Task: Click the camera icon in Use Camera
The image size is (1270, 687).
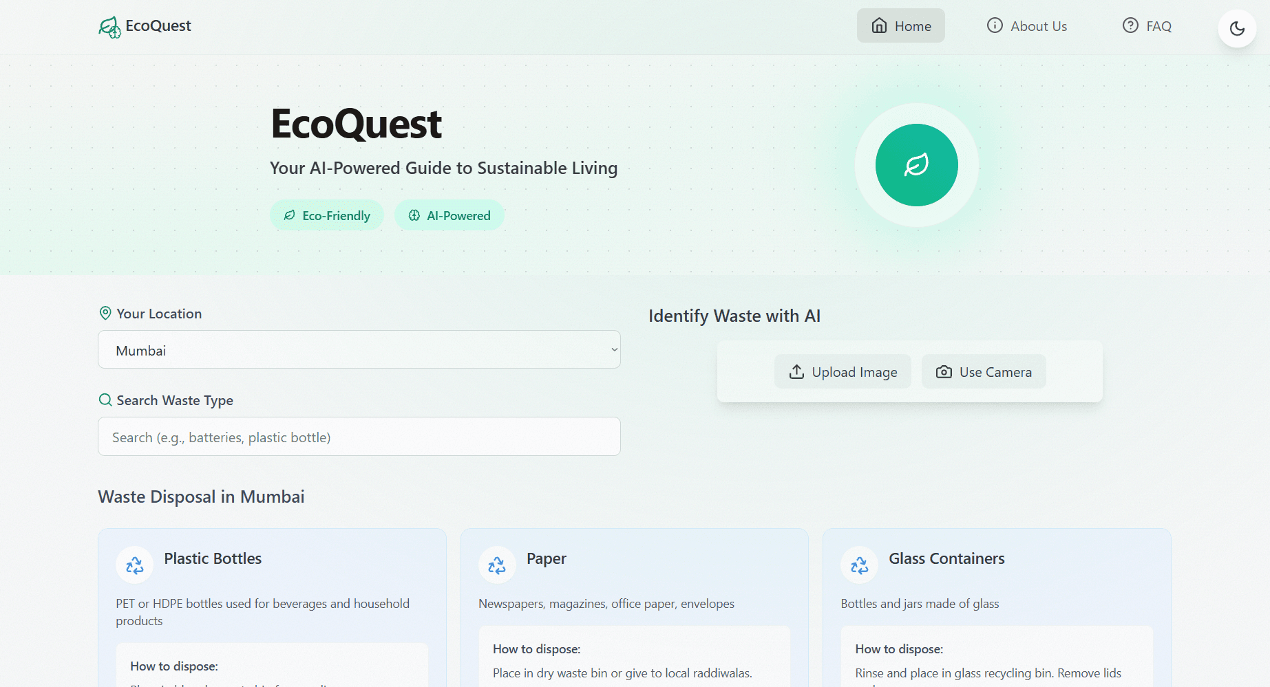Action: pyautogui.click(x=944, y=372)
